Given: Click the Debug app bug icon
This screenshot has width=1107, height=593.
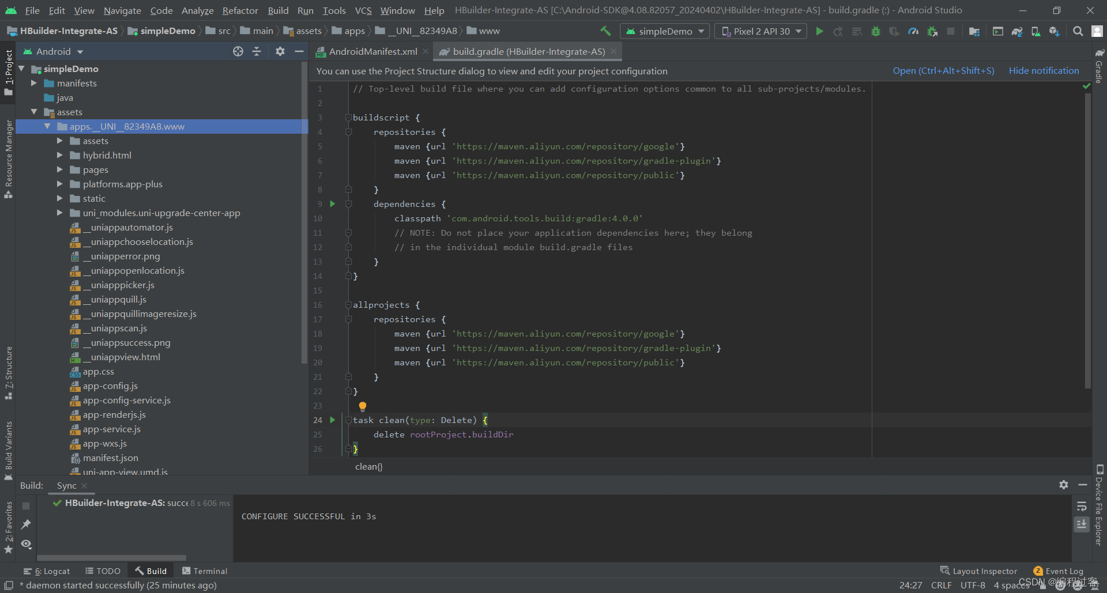Looking at the screenshot, I should coord(876,31).
